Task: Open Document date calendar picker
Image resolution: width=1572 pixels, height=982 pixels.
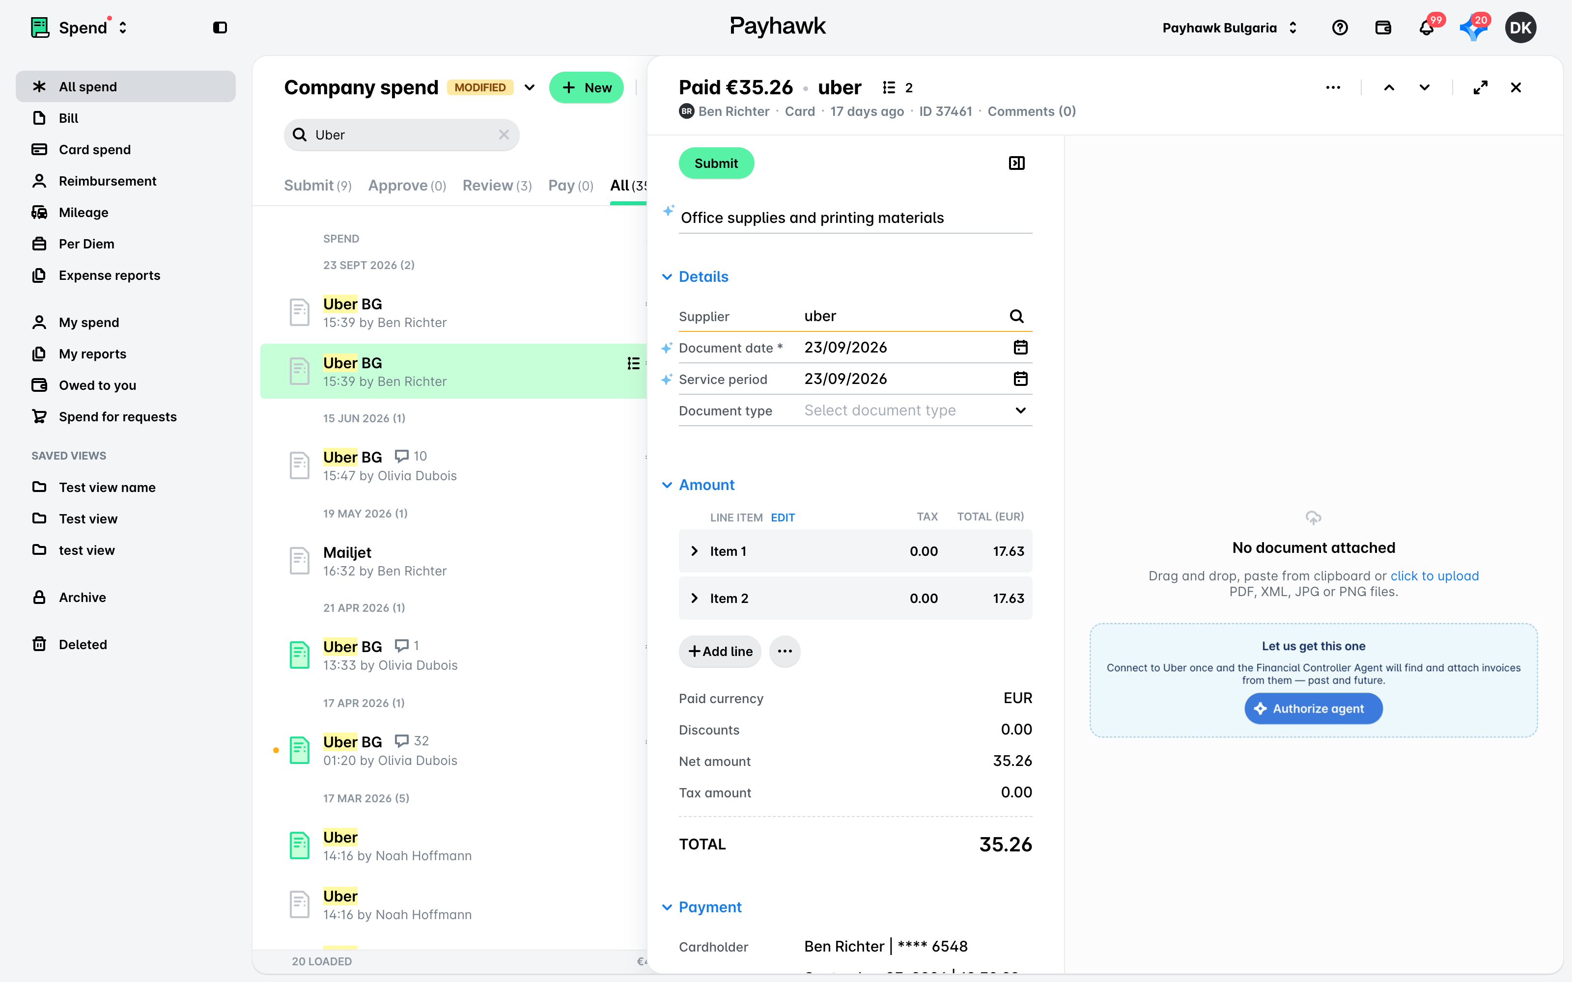Action: tap(1020, 348)
